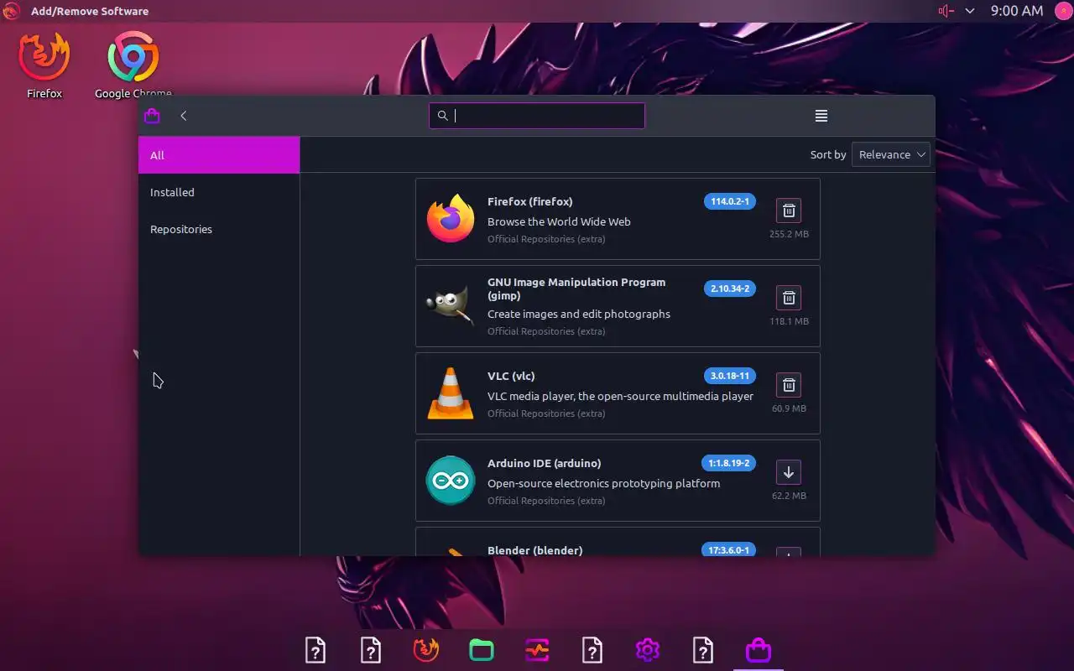Click the VLC traffic cone icon
Viewport: 1074px width, 671px height.
point(451,393)
